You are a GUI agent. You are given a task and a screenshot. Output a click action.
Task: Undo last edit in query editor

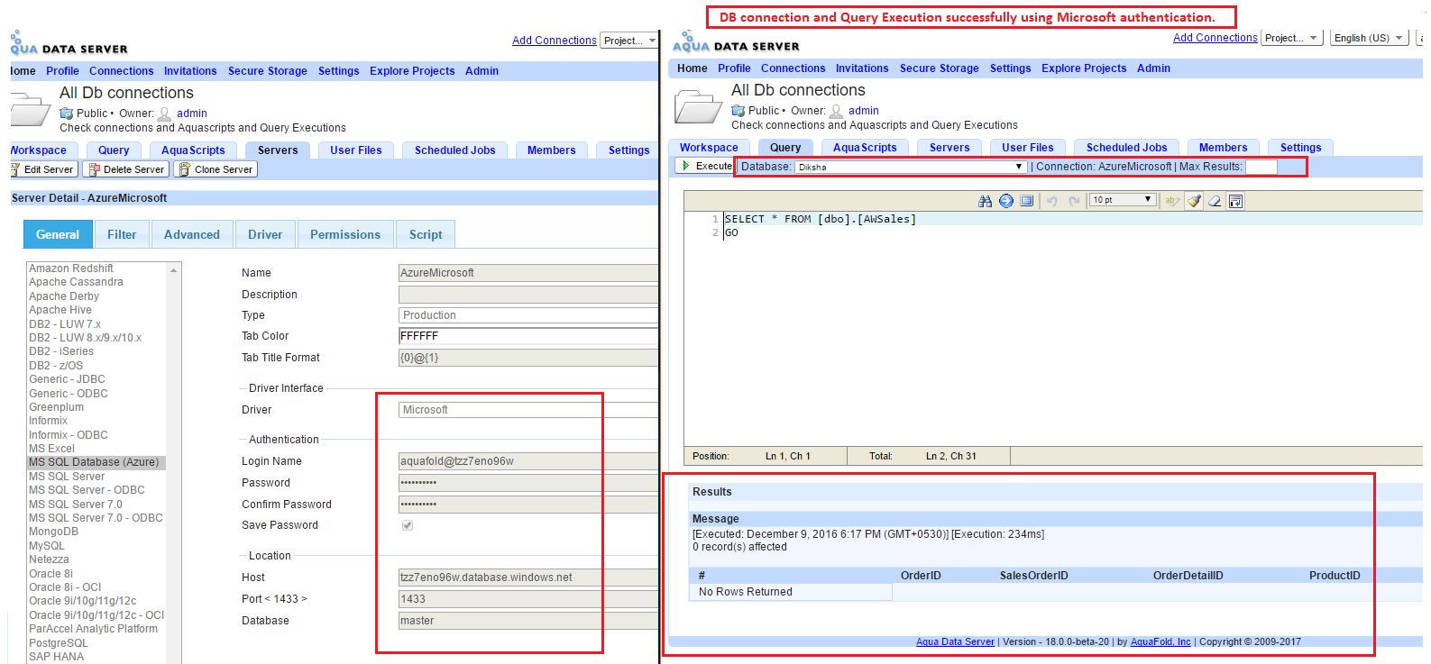coord(1051,201)
